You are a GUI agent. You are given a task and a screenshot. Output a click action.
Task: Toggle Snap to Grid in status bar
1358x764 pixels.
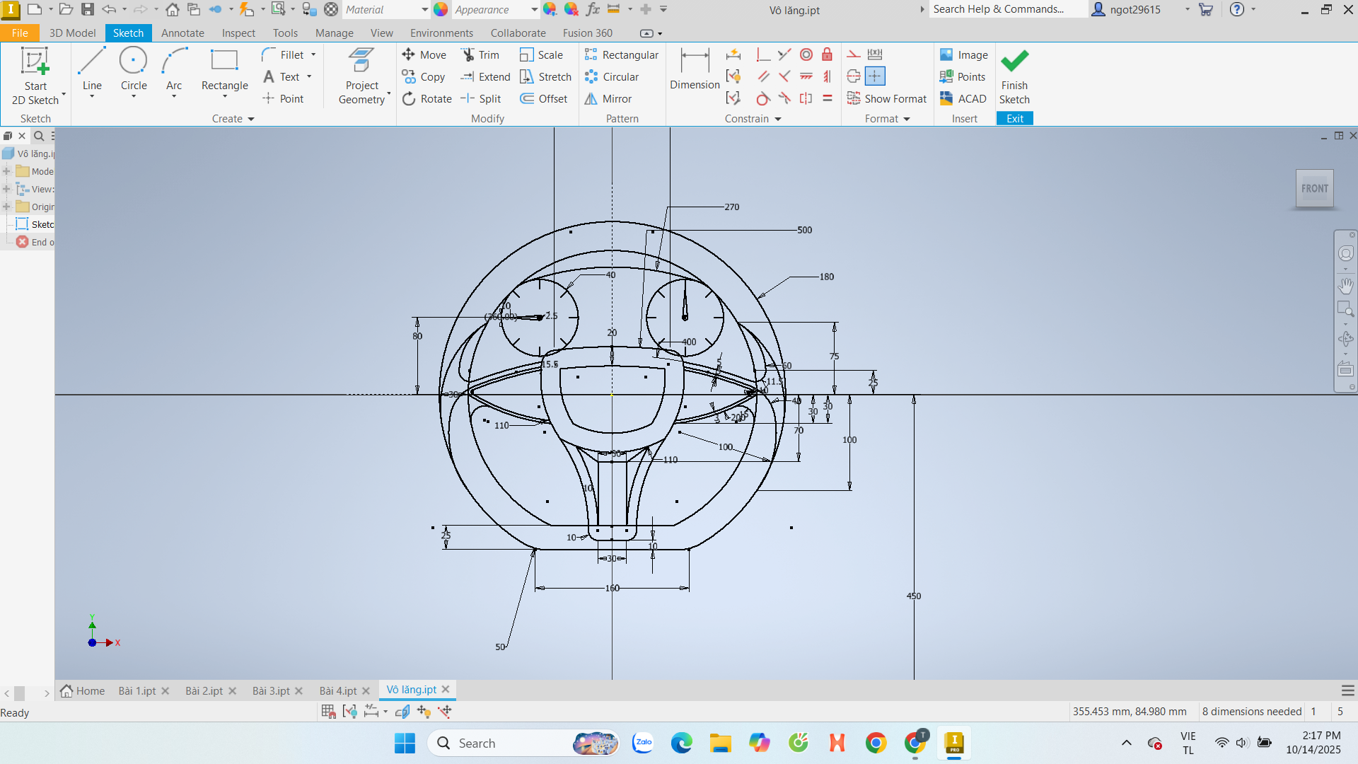pyautogui.click(x=328, y=712)
